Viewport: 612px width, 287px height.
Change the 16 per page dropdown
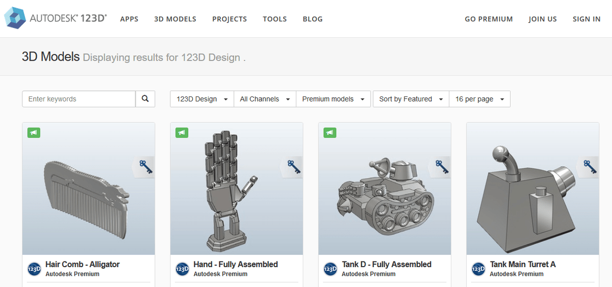480,99
